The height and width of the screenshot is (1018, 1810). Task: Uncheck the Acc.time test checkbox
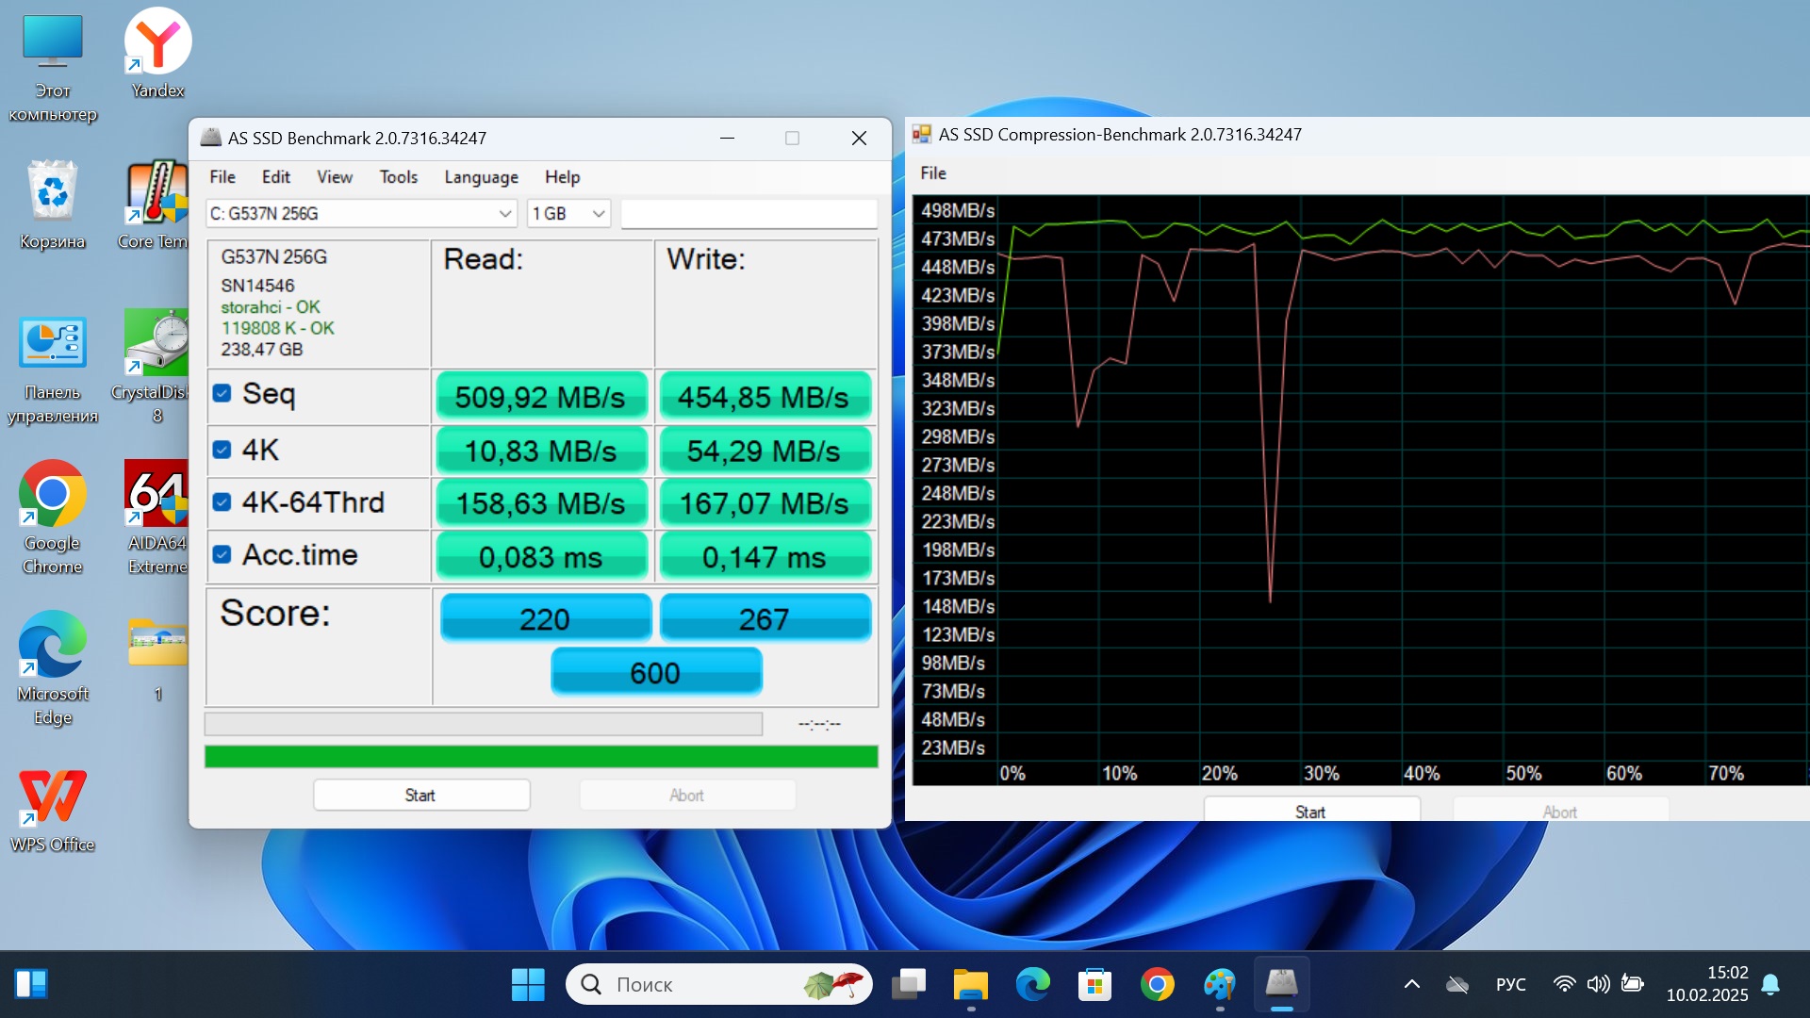[x=222, y=554]
